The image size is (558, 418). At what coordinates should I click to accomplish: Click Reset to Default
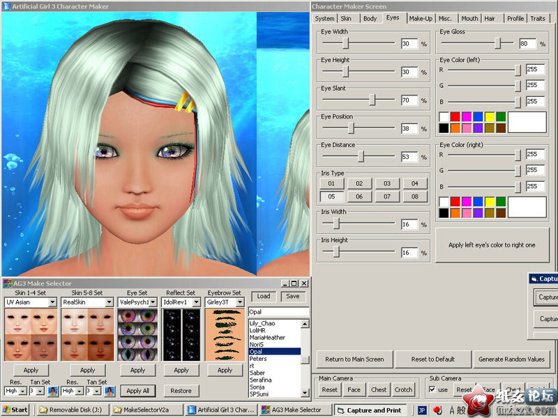click(432, 359)
